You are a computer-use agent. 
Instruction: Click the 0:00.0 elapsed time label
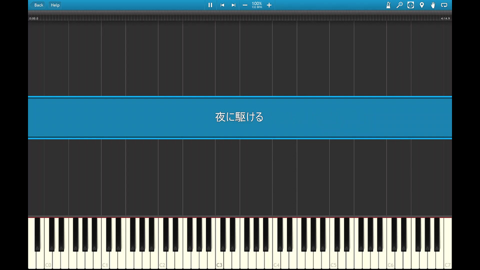pos(33,18)
